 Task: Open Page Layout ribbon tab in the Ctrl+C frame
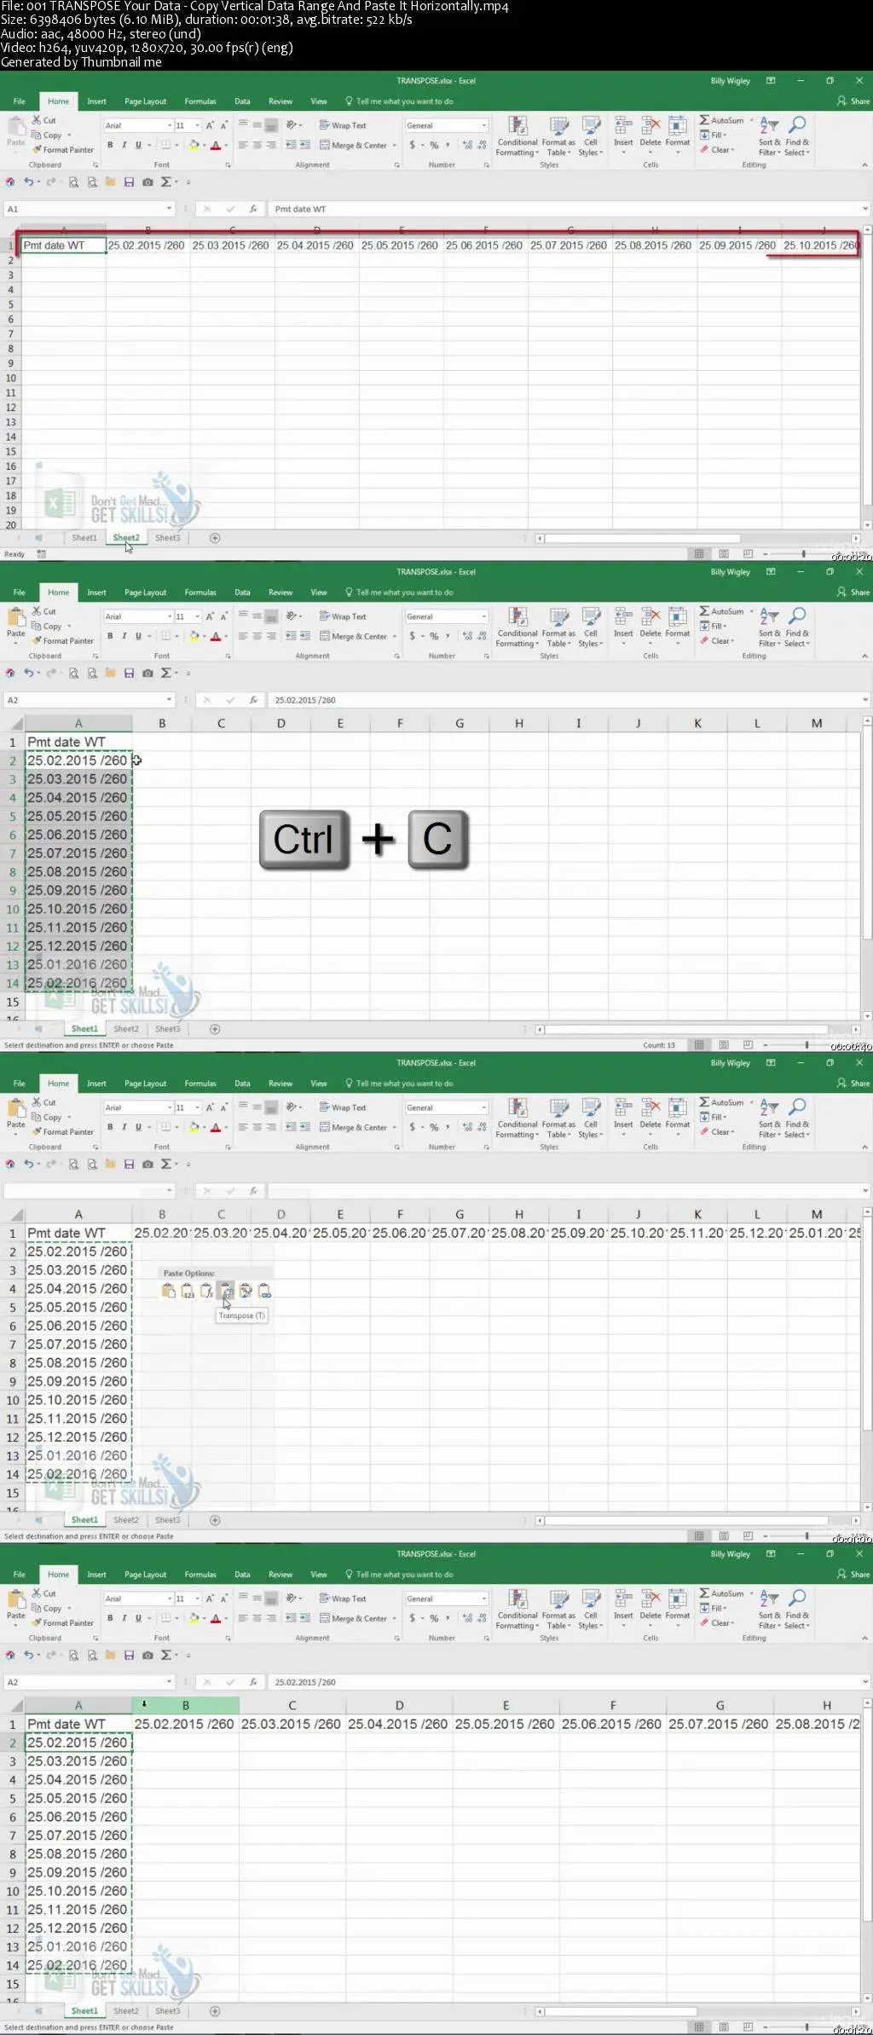point(145,593)
